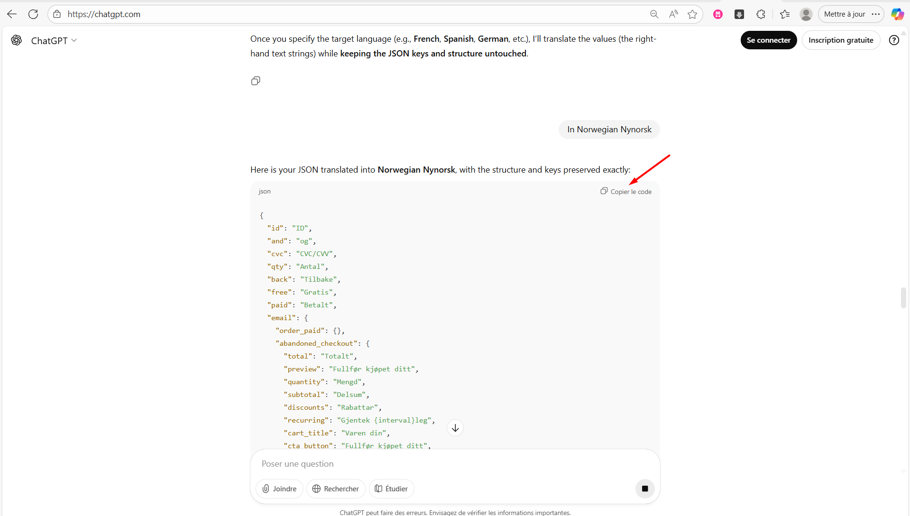The image size is (910, 516).
Task: Open browser extensions puzzle icon
Action: coord(761,14)
